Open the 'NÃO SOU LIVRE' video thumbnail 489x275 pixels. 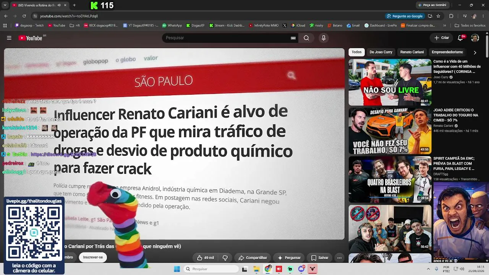[x=390, y=82]
